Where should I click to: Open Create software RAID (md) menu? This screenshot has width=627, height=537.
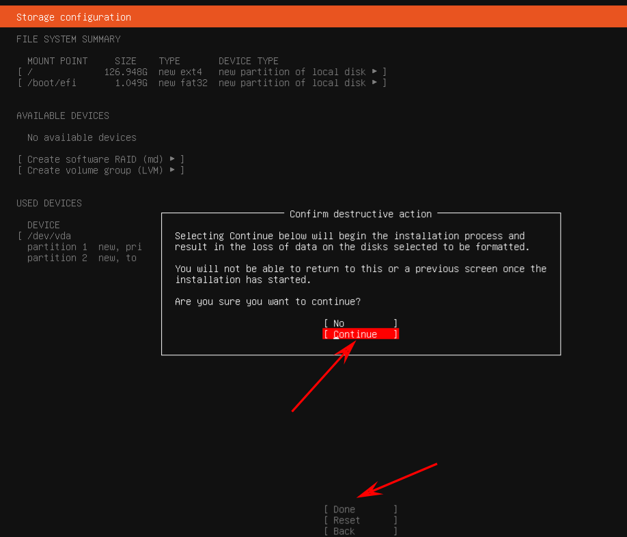pos(101,159)
